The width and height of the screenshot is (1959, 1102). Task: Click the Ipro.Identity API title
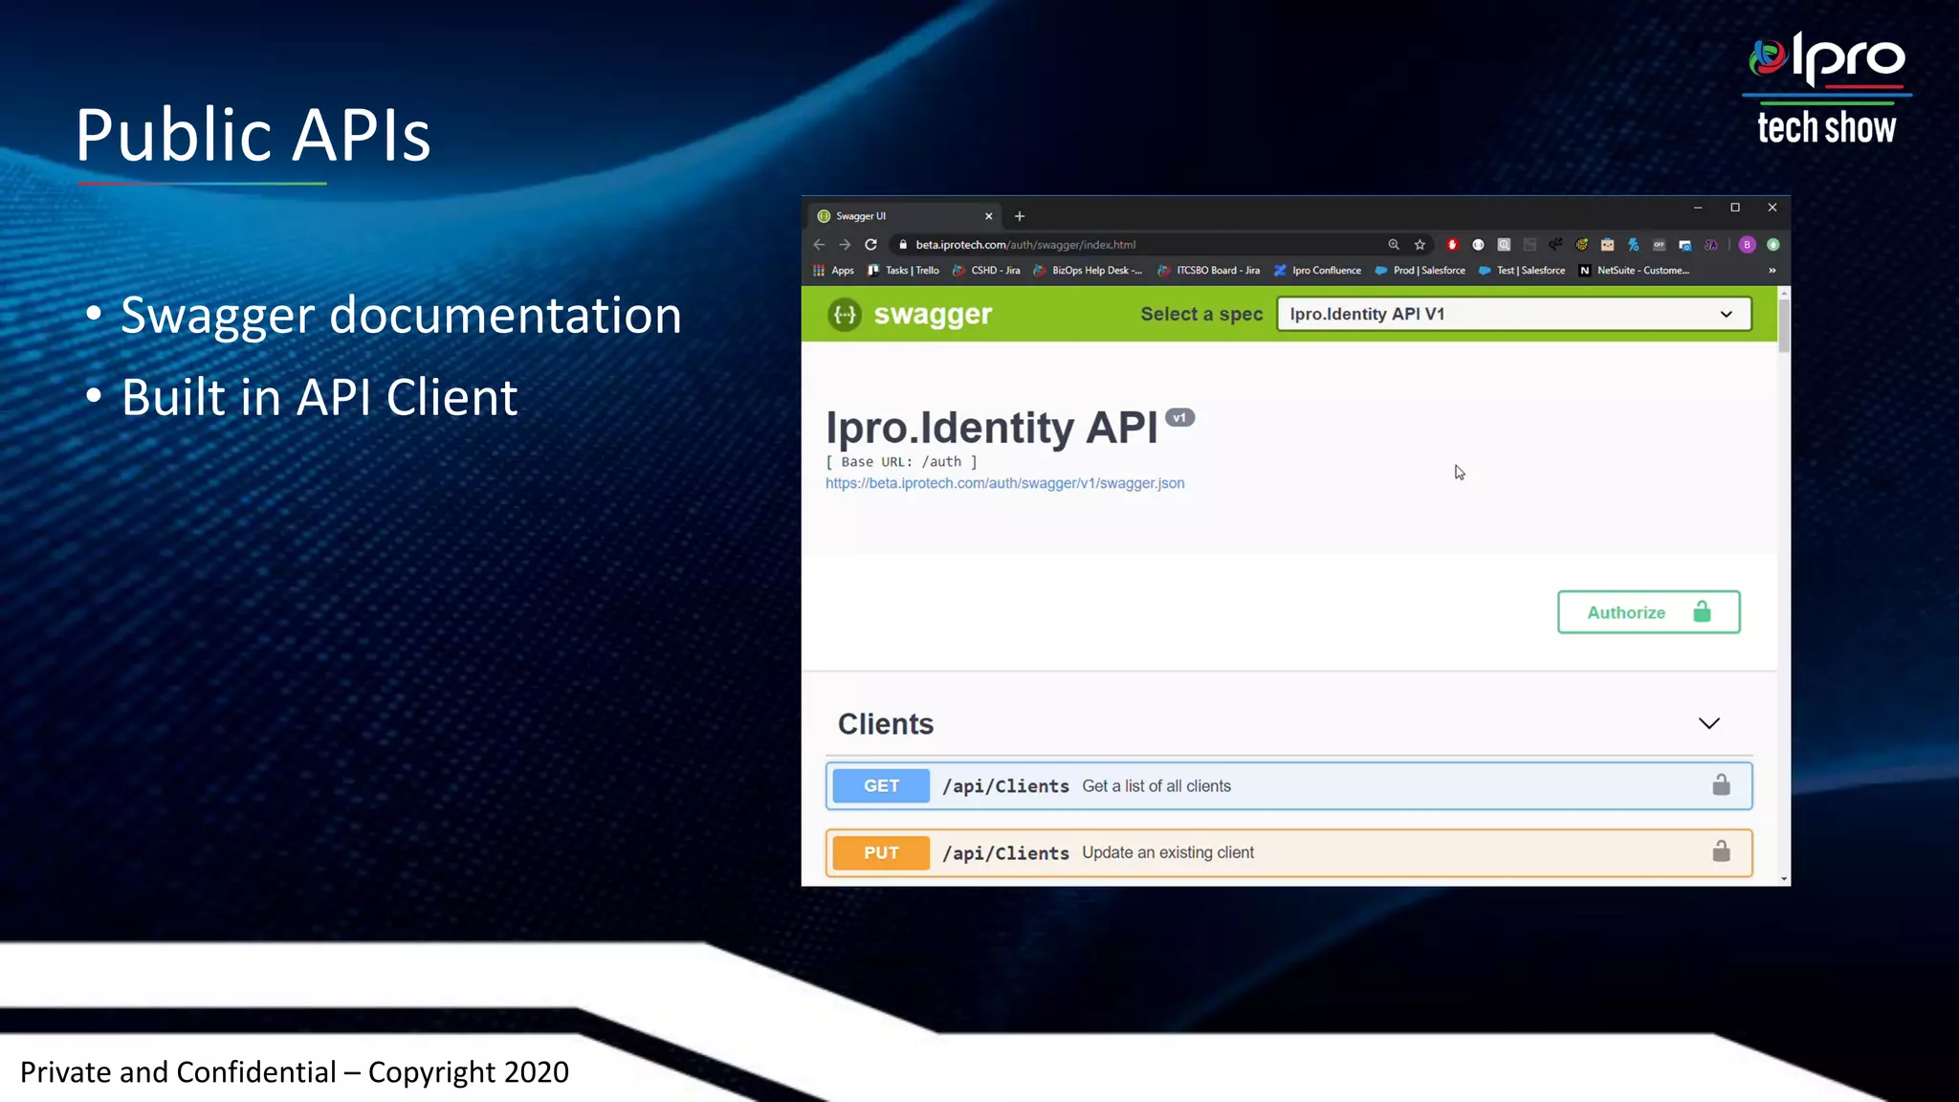[992, 428]
